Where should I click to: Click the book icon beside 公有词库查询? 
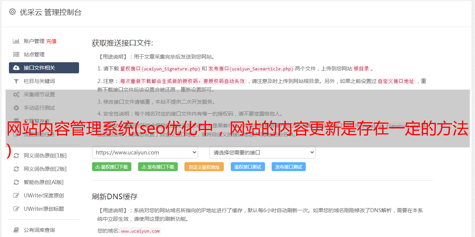pos(16,230)
